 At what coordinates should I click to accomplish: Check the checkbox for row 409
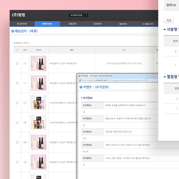click(17, 123)
